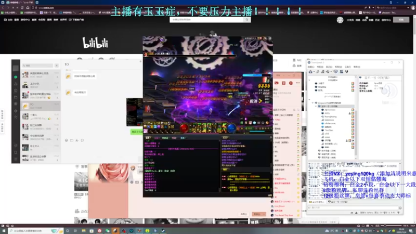Click the plus button beside WeChat search
416x234 pixels.
click(x=57, y=66)
